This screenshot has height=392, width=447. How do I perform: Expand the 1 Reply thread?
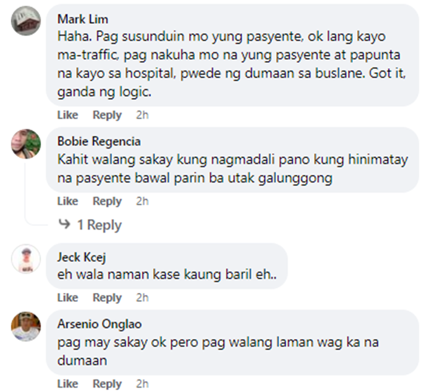(x=100, y=225)
